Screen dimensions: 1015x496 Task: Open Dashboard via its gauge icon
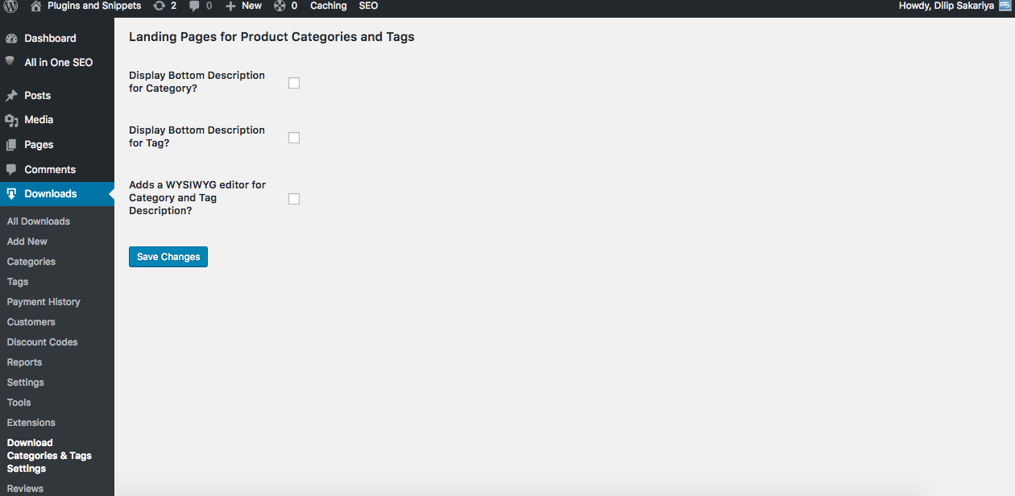pyautogui.click(x=11, y=38)
